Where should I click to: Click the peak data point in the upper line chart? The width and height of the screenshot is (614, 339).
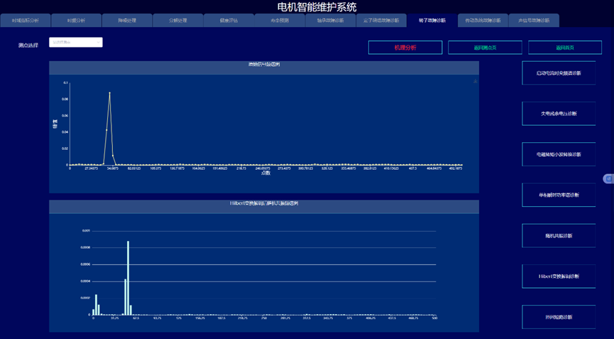pyautogui.click(x=109, y=93)
